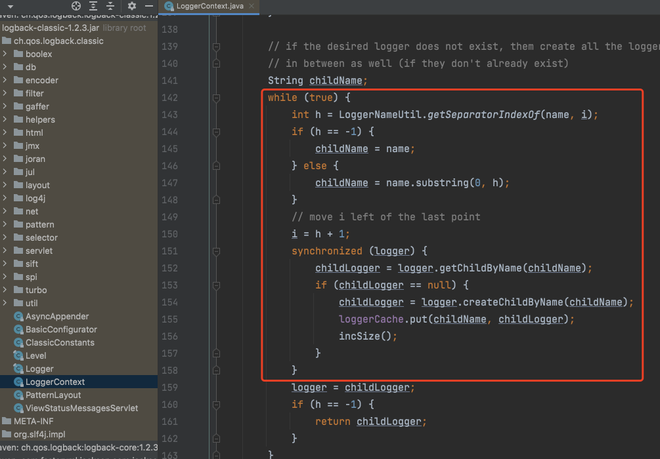This screenshot has height=459, width=660.
Task: Click the Expand All icon in project toolbar
Action: point(93,6)
